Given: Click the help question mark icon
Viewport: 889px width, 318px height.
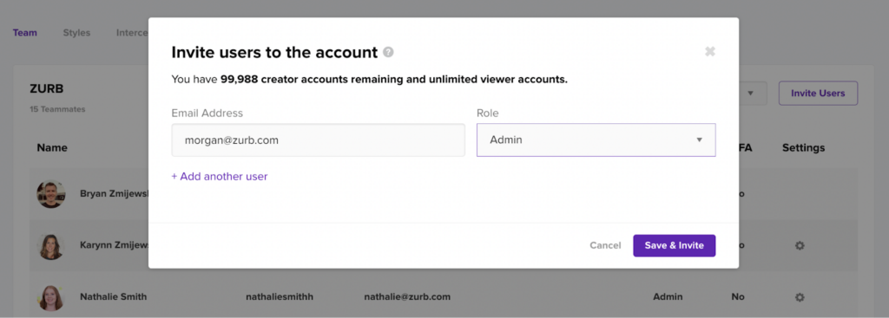Looking at the screenshot, I should 388,52.
